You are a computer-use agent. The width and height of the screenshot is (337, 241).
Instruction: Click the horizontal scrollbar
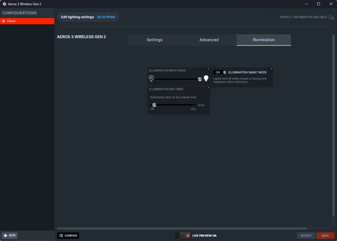(x=182, y=229)
